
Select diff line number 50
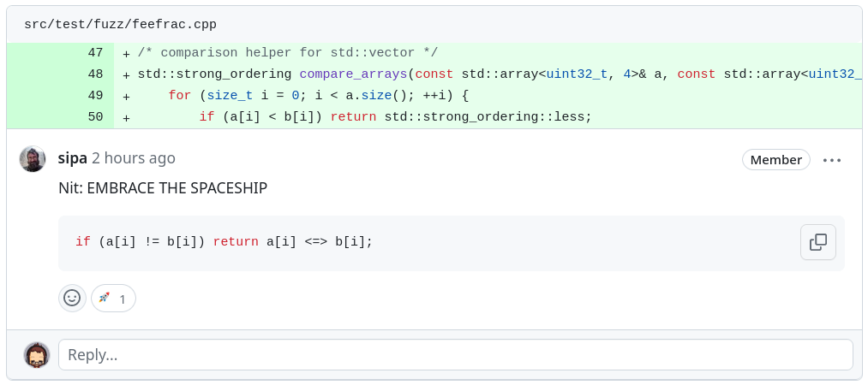pyautogui.click(x=95, y=117)
